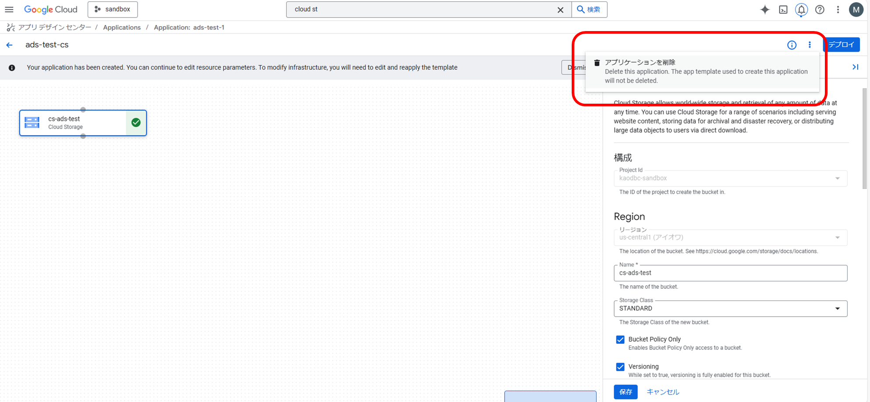Viewport: 870px width, 402px height.
Task: Expand the Storage Class STANDARD dropdown
Action: pyautogui.click(x=731, y=308)
